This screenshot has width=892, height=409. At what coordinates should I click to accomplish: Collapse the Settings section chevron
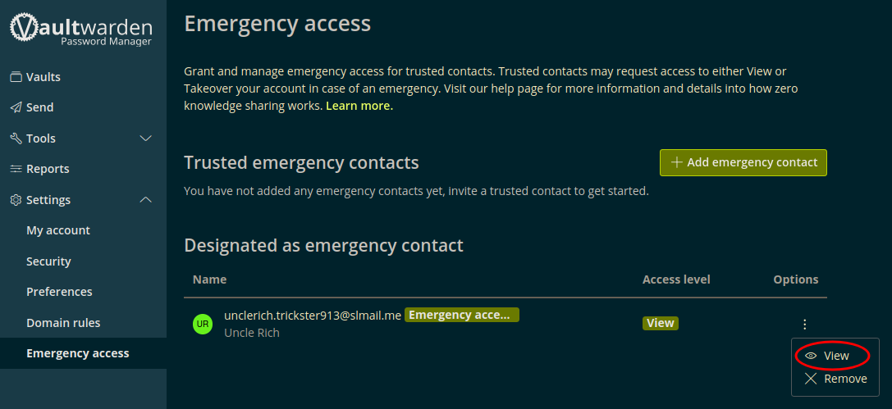(146, 200)
